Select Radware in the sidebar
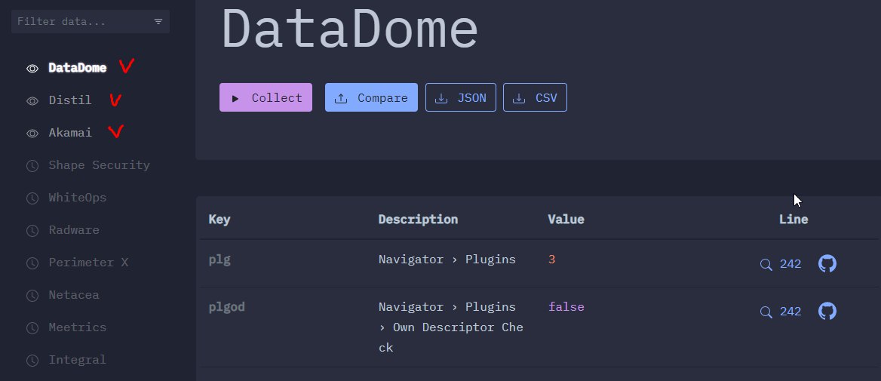Viewport: 881px width, 381px height. click(74, 230)
